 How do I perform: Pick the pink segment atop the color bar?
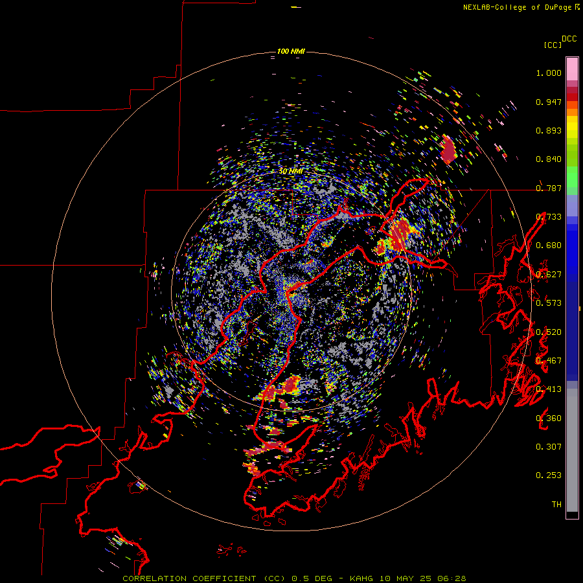572,69
